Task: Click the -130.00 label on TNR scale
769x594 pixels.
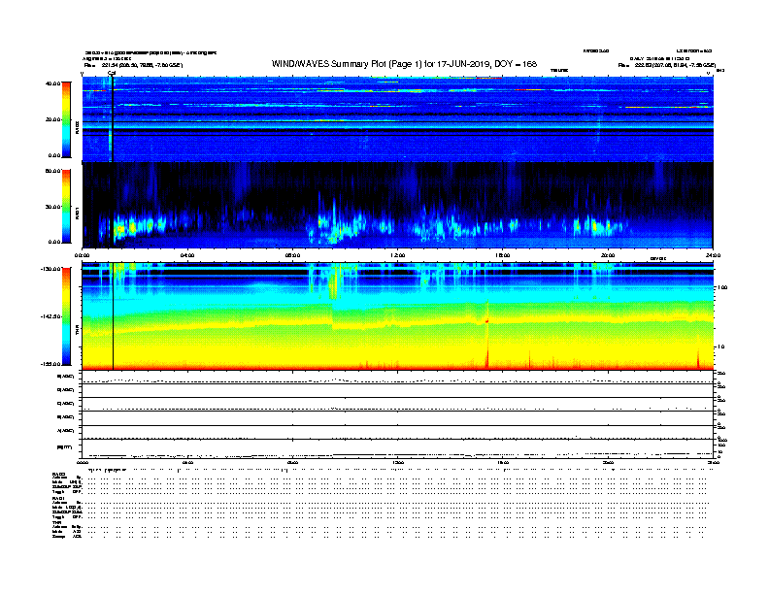Action: (x=51, y=269)
